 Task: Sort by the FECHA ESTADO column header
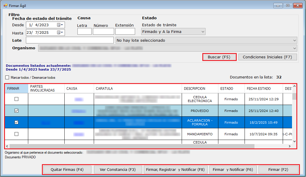tap(259, 89)
